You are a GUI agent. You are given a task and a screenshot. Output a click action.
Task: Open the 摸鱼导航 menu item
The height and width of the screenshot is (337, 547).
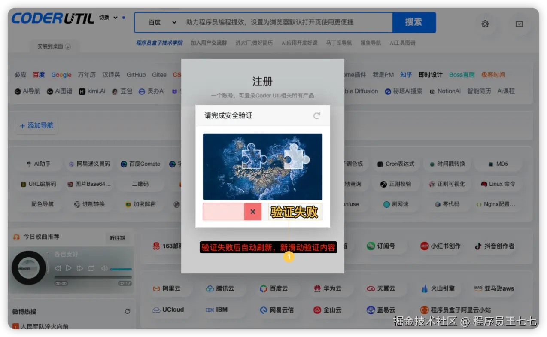point(371,43)
